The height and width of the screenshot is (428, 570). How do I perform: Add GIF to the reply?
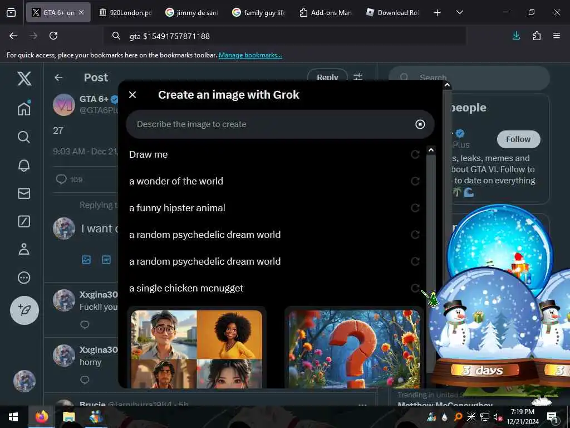(106, 260)
